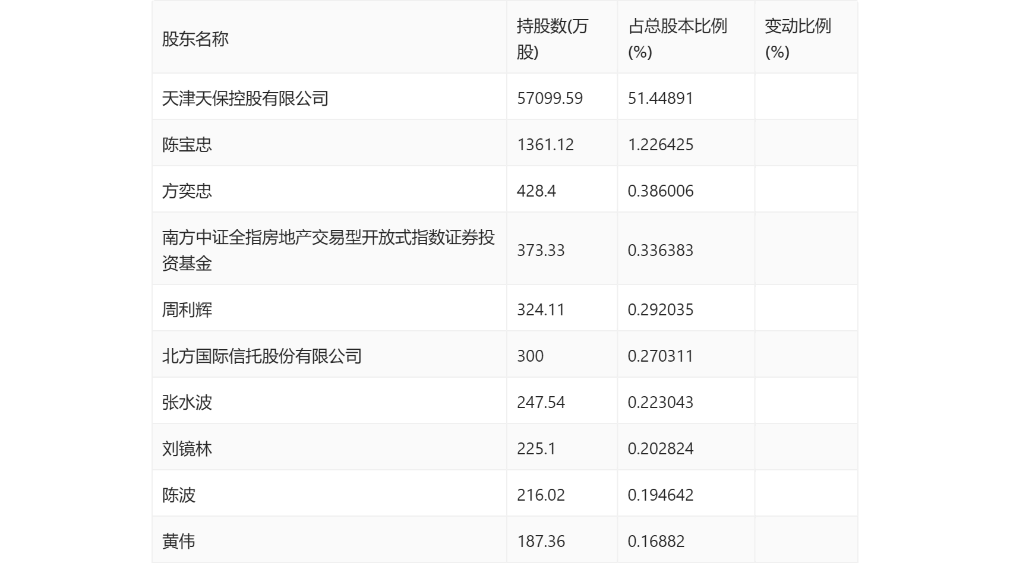Select shareholder name 刘镜林
The height and width of the screenshot is (563, 1010).
187,449
